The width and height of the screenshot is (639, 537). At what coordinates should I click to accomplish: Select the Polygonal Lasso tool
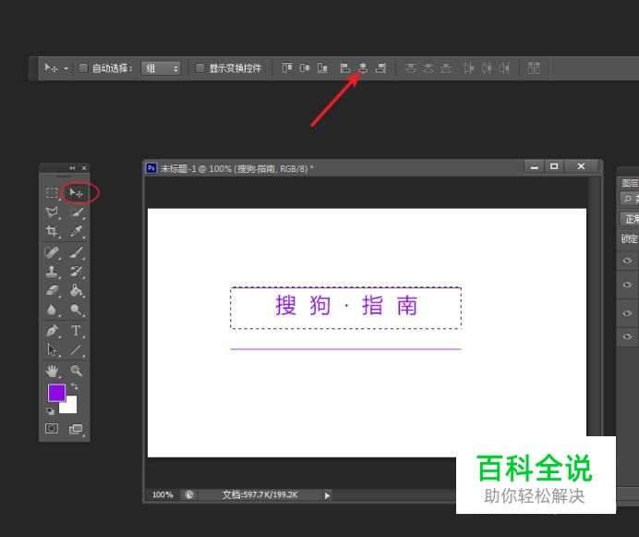52,213
